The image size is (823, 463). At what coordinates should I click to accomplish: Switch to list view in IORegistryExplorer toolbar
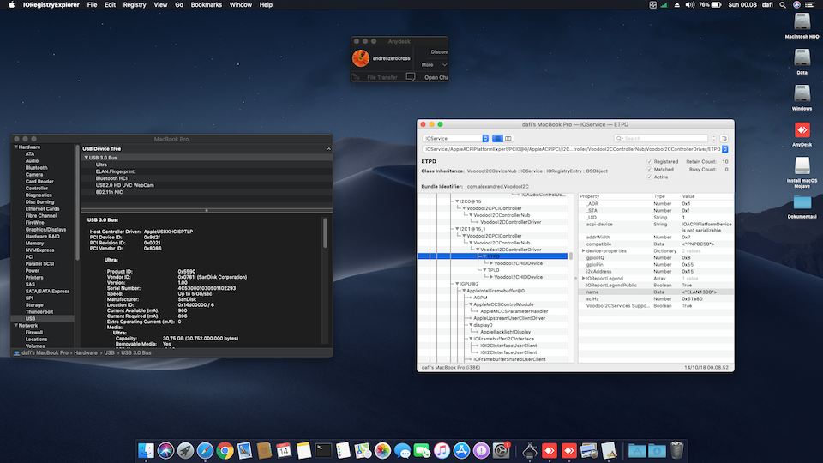pos(497,138)
